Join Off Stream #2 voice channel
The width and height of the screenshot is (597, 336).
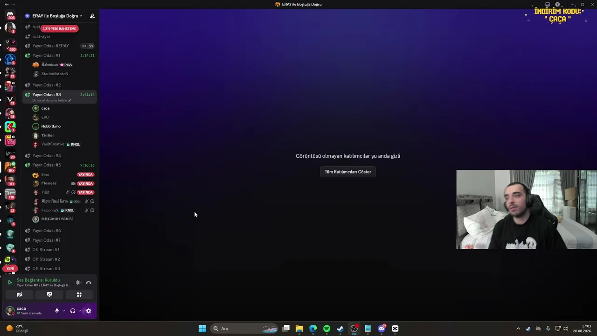(60, 259)
